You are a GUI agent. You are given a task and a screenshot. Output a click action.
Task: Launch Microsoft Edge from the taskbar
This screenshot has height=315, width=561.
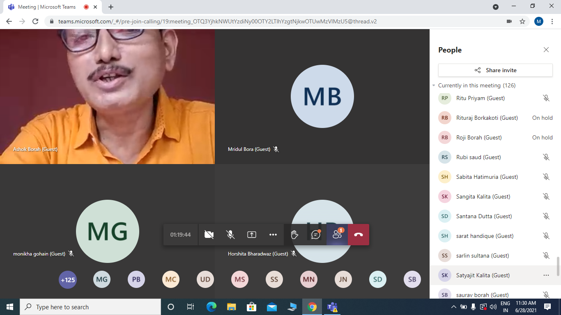[x=211, y=307]
